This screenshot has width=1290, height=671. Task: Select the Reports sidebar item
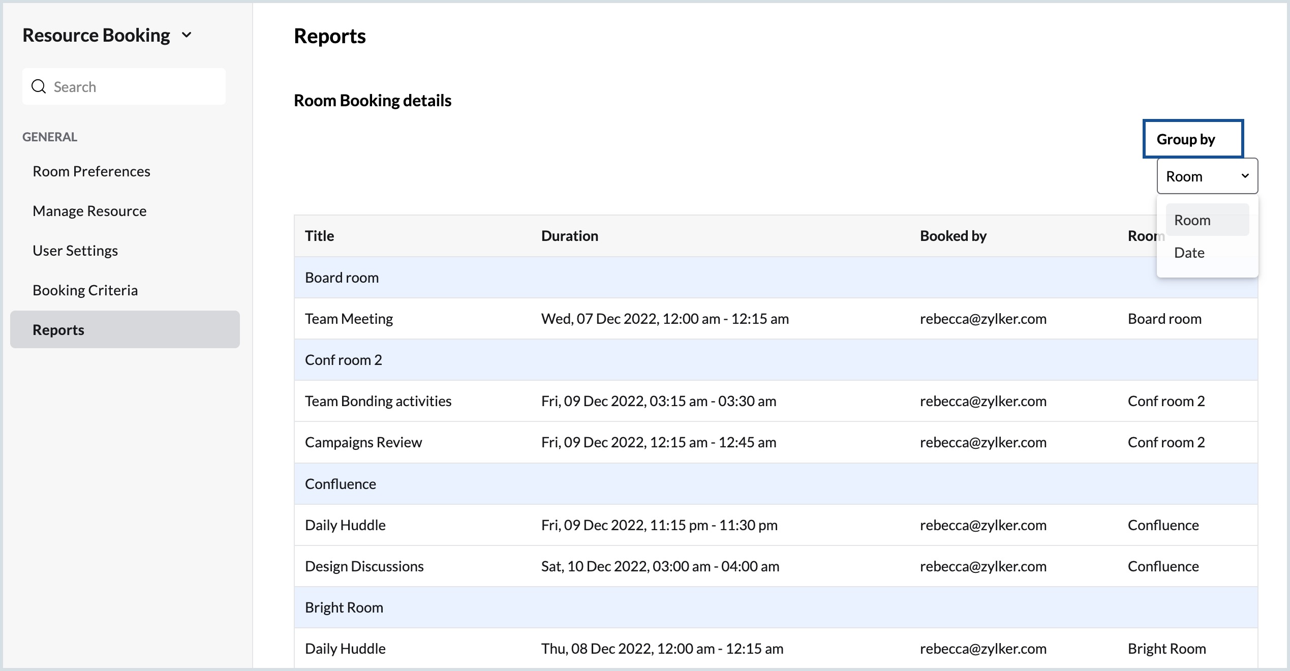[x=58, y=330]
